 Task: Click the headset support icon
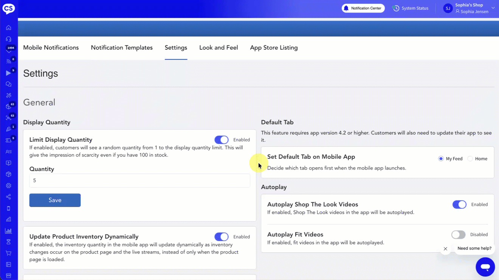point(8,39)
